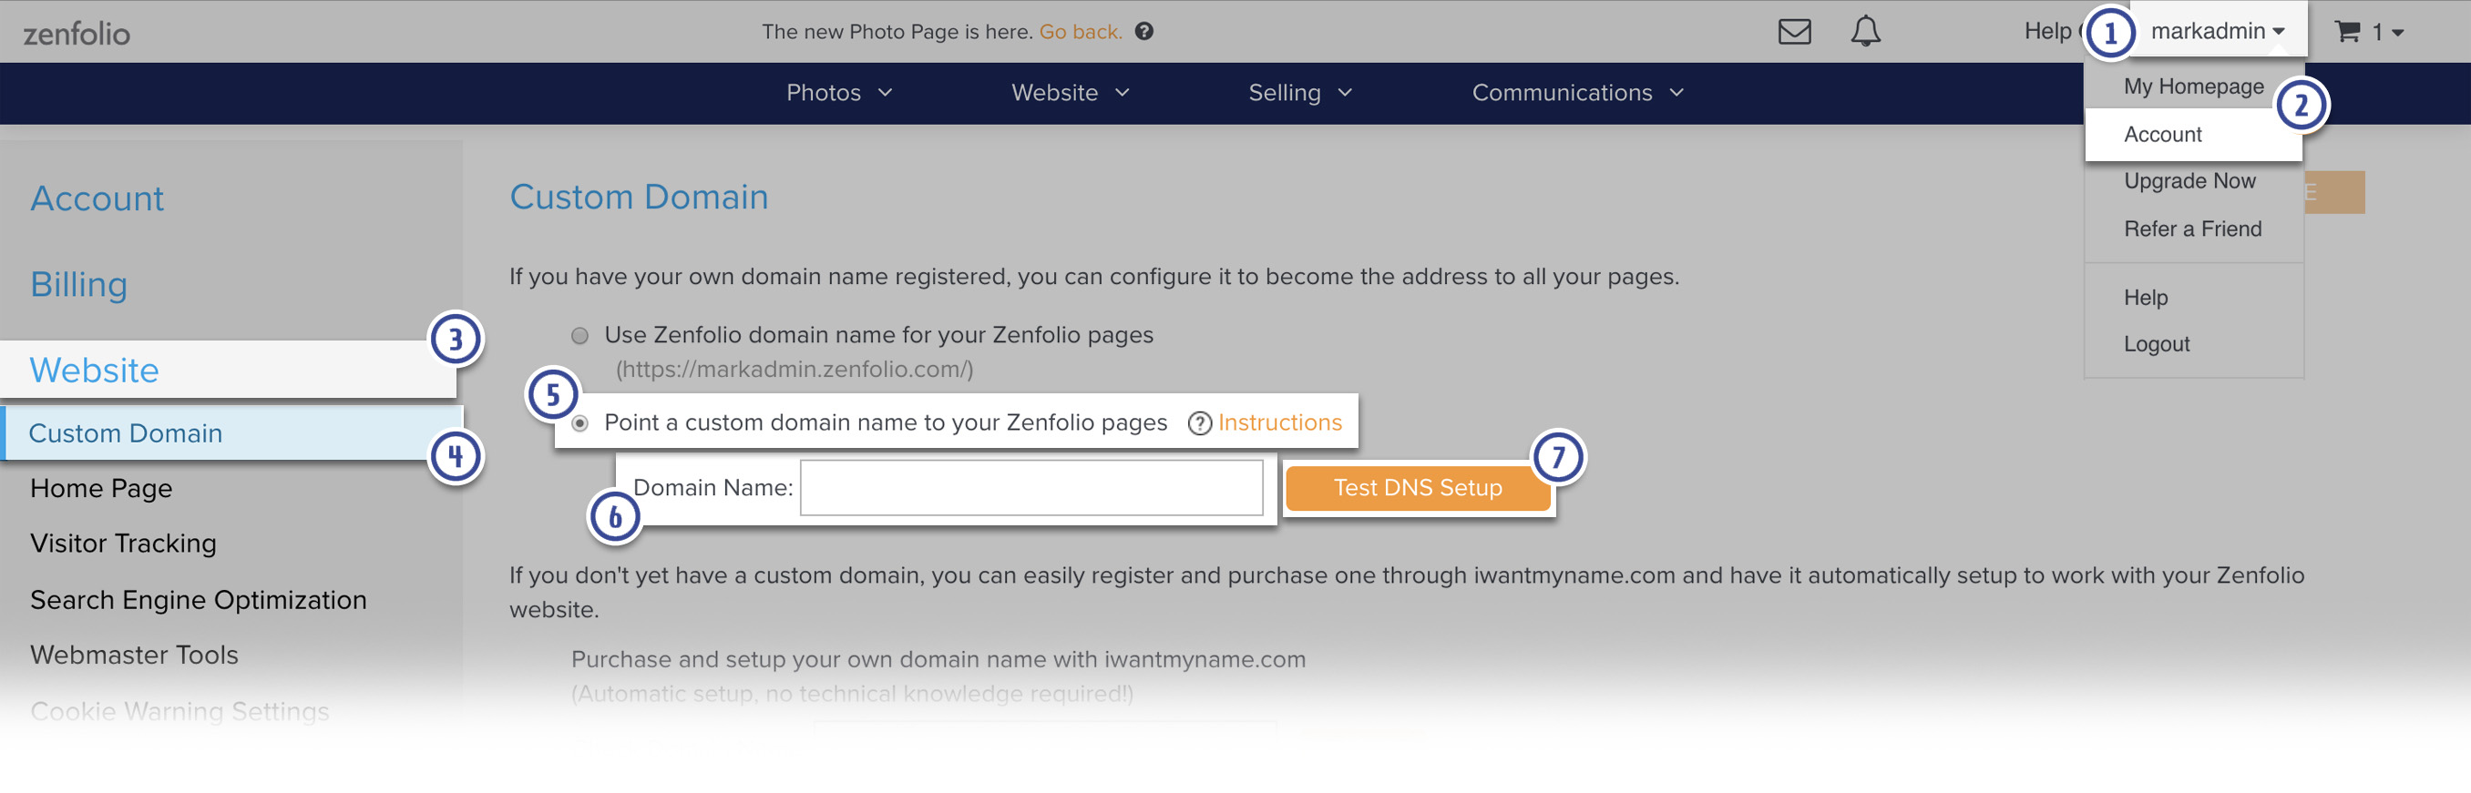Click the help question mark beside Go back
The height and width of the screenshot is (793, 2471).
pyautogui.click(x=1143, y=31)
